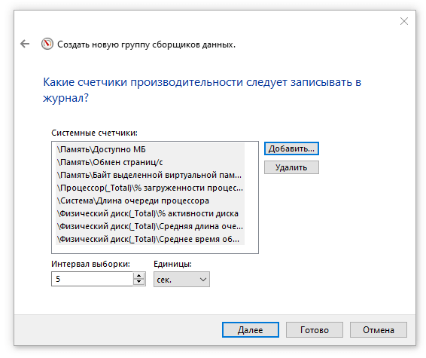The width and height of the screenshot is (426, 358).
Task: Decrease sample interval with down arrow
Action: point(139,282)
